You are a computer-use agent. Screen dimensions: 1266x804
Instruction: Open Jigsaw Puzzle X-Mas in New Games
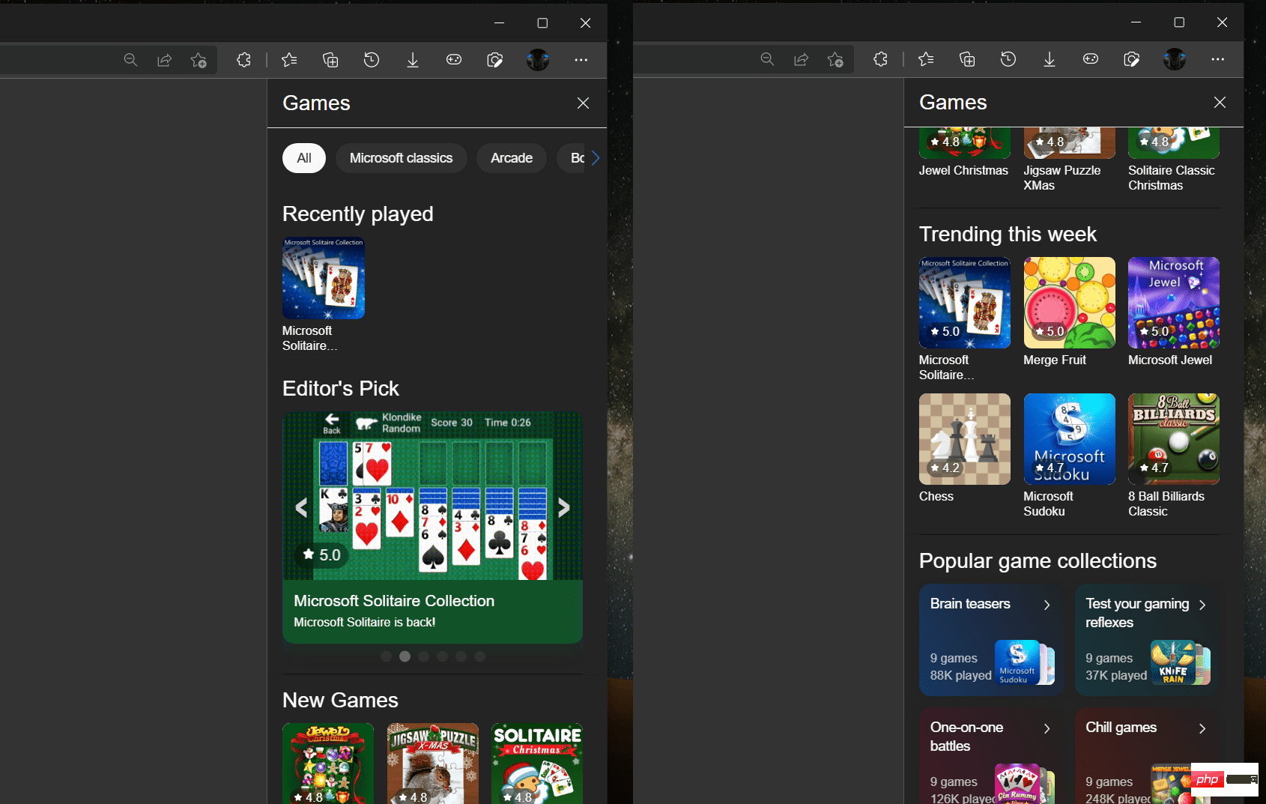coord(432,764)
